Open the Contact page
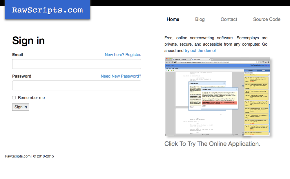This screenshot has height=179, width=290. (x=229, y=19)
